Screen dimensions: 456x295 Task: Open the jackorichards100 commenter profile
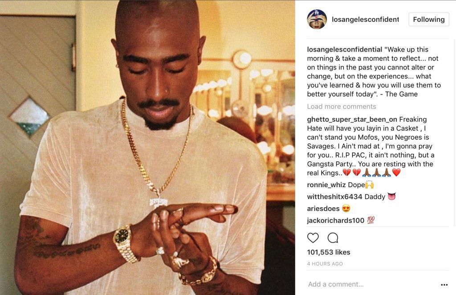click(x=336, y=221)
